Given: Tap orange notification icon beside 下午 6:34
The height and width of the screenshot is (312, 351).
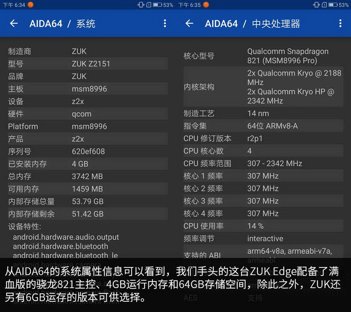Looking at the screenshot, I should point(30,5).
